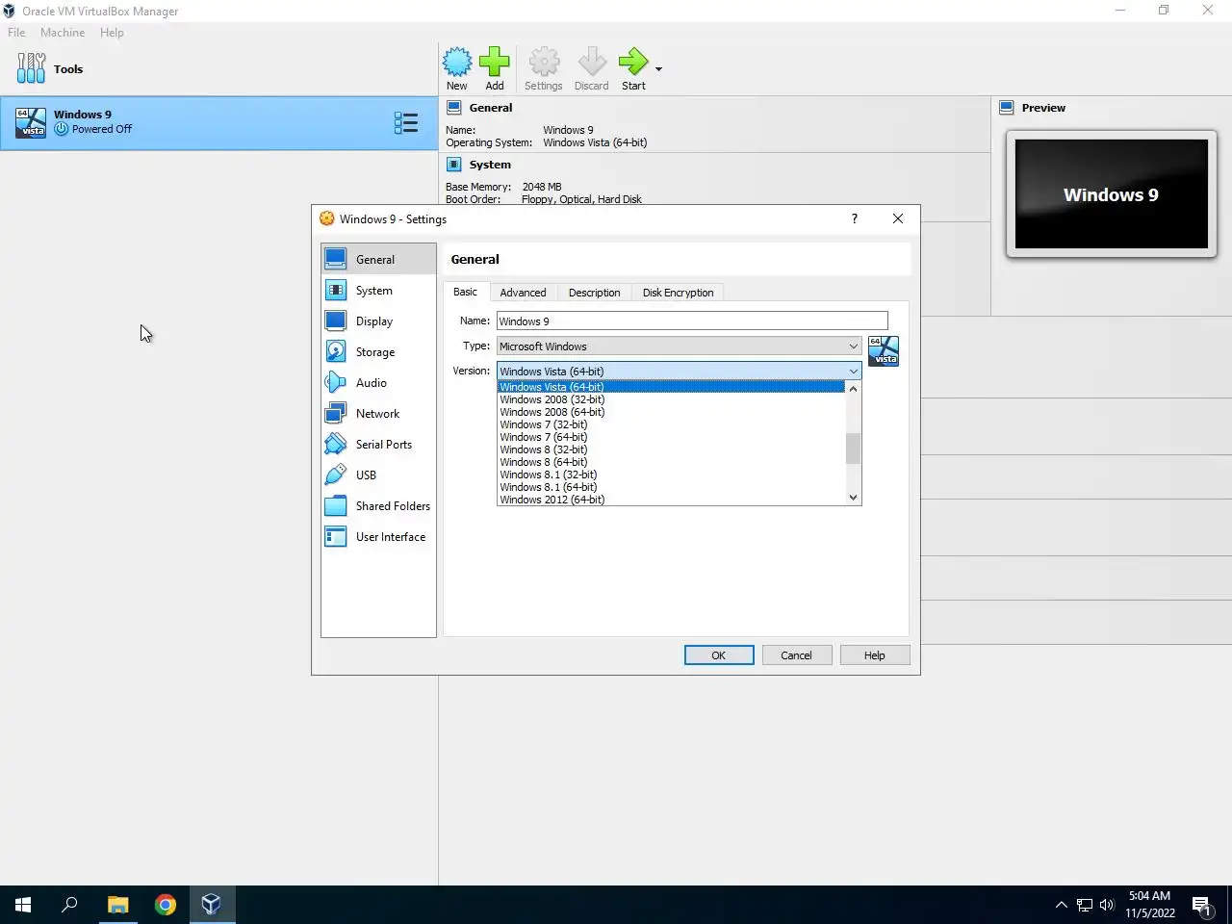Select Windows 2012 (64-bit) from list
The image size is (1232, 924).
[671, 500]
